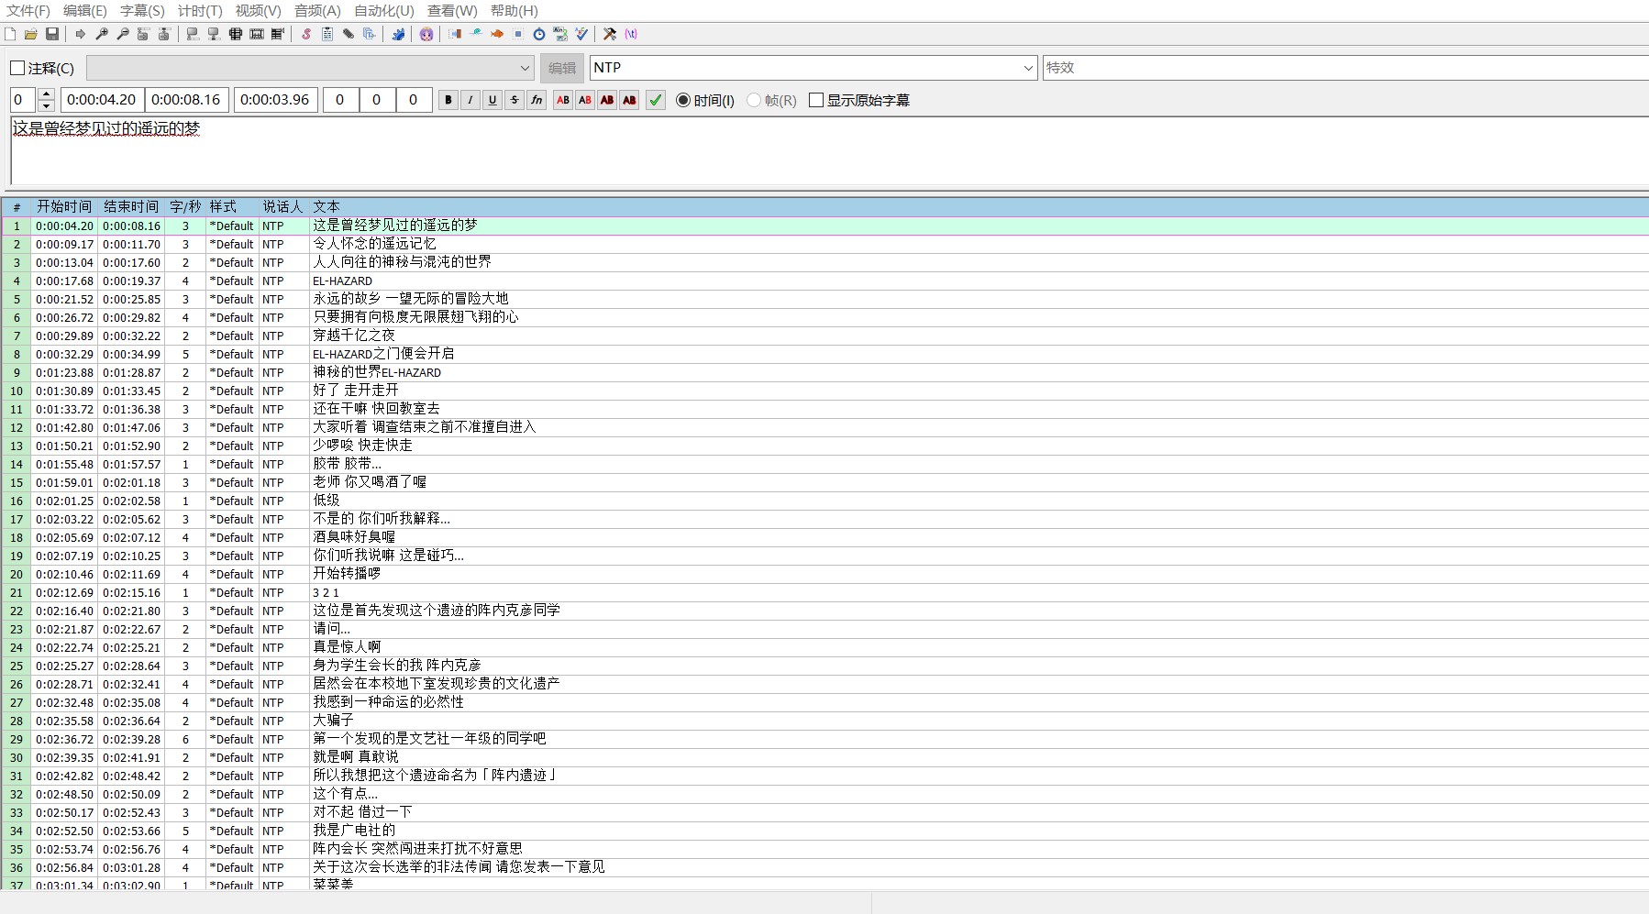Viewport: 1649px width, 914px height.
Task: Click the 特效 effect input field
Action: pos(1345,68)
